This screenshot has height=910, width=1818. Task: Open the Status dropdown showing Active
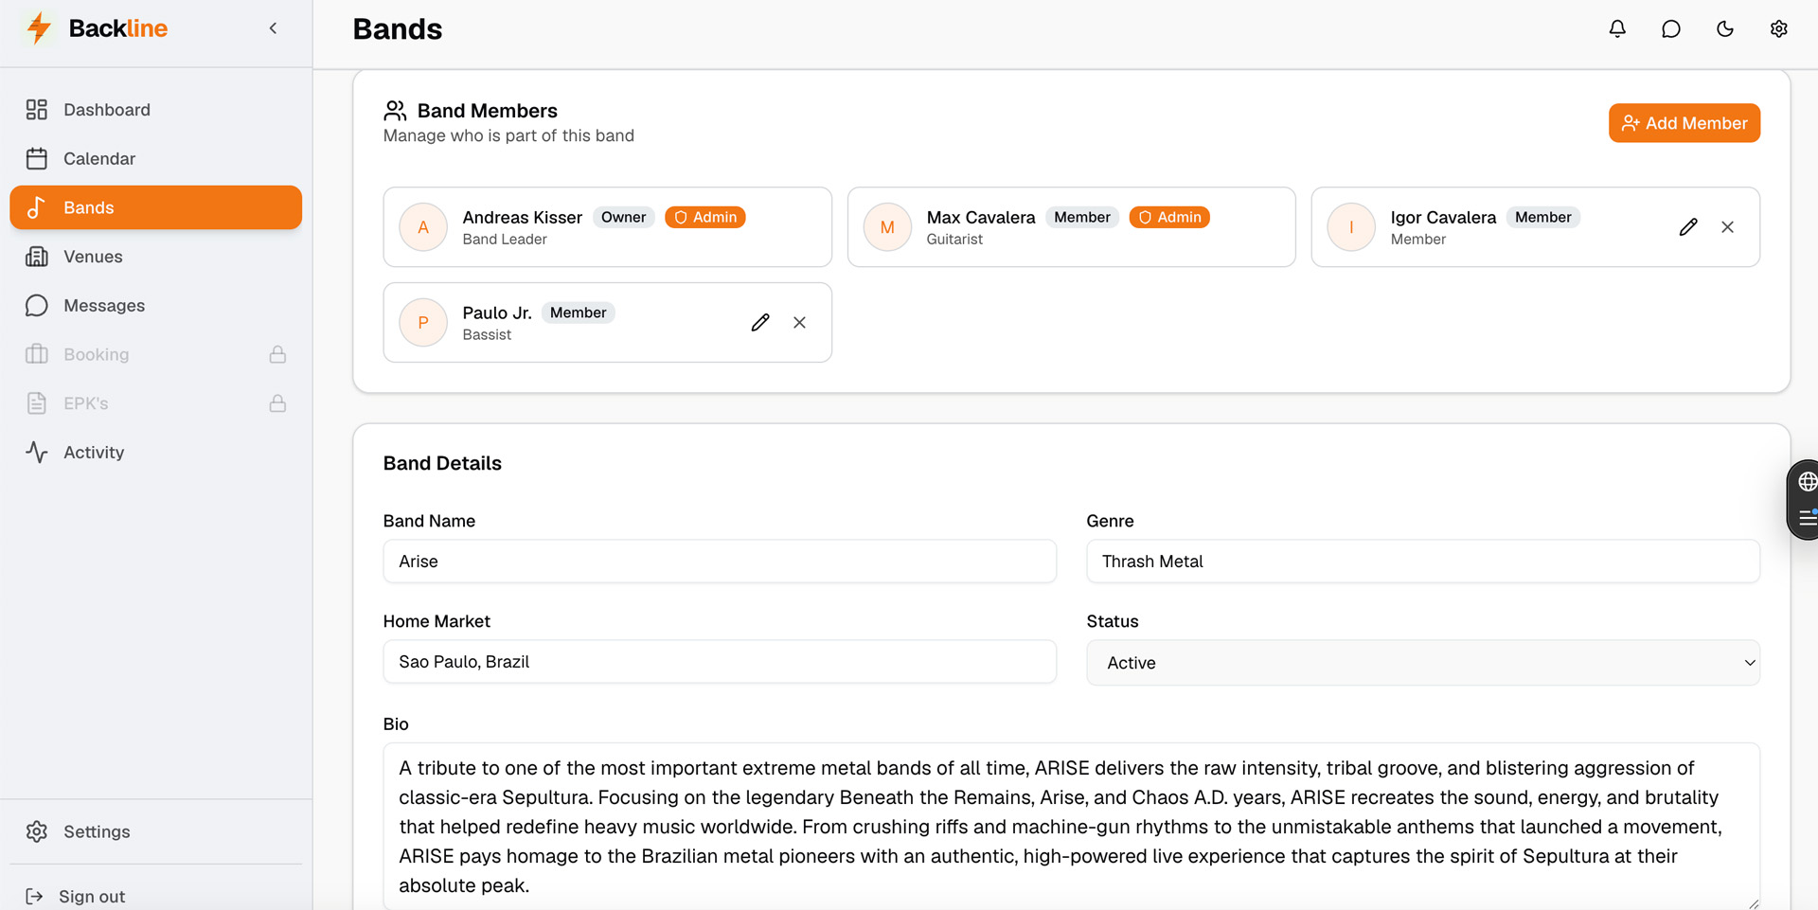pyautogui.click(x=1423, y=663)
